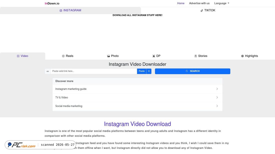Select the DP tab
The width and height of the screenshot is (275, 154).
(156, 56)
